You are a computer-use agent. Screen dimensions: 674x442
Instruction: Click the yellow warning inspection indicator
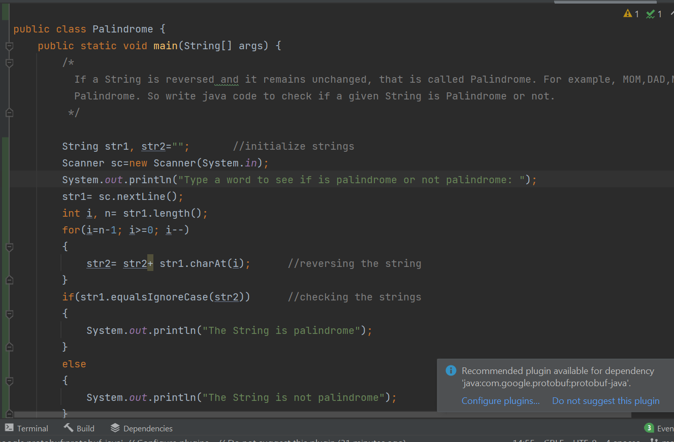[628, 14]
